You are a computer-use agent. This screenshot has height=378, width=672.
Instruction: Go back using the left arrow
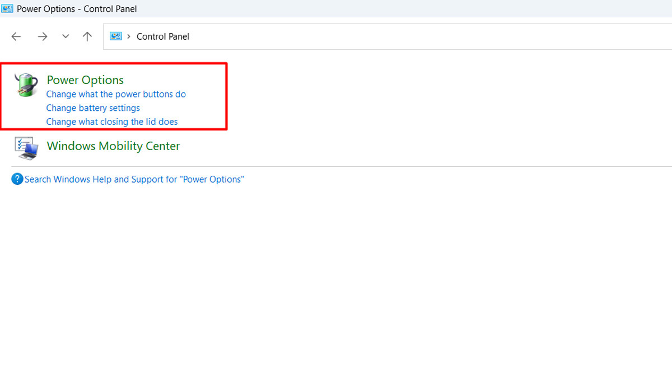16,36
